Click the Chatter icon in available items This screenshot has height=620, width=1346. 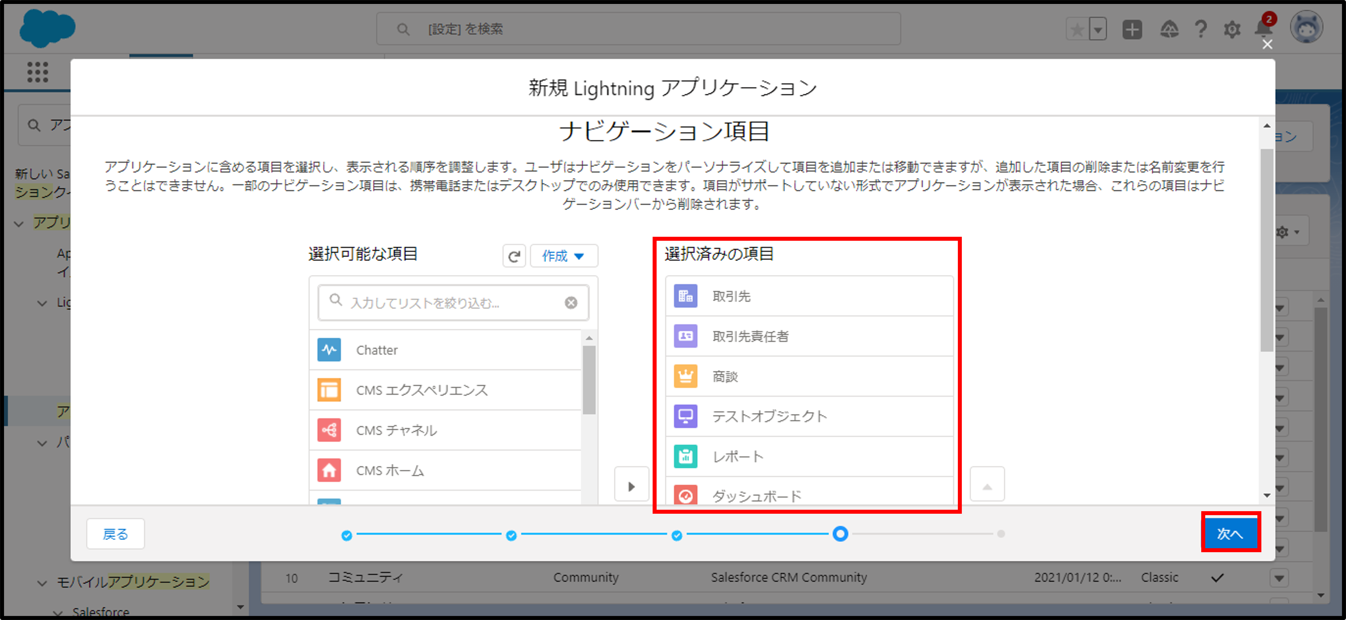point(329,349)
